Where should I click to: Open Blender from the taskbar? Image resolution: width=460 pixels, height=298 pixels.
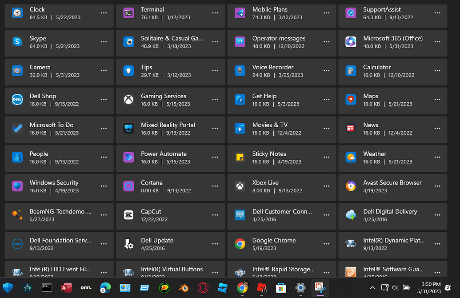(x=183, y=288)
